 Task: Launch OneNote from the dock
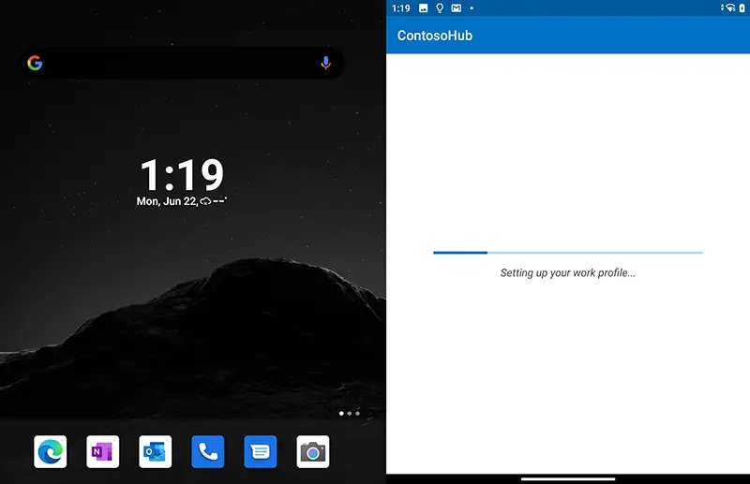tap(103, 451)
